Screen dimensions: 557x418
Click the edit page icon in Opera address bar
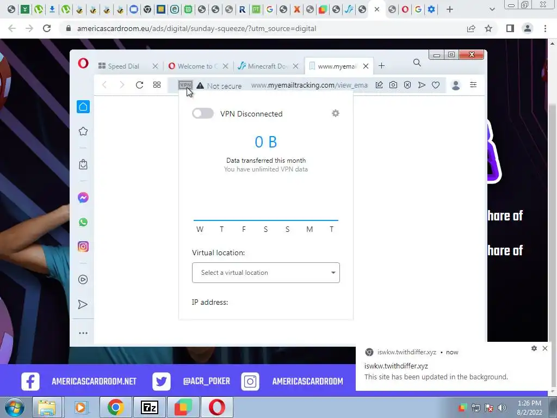[379, 85]
